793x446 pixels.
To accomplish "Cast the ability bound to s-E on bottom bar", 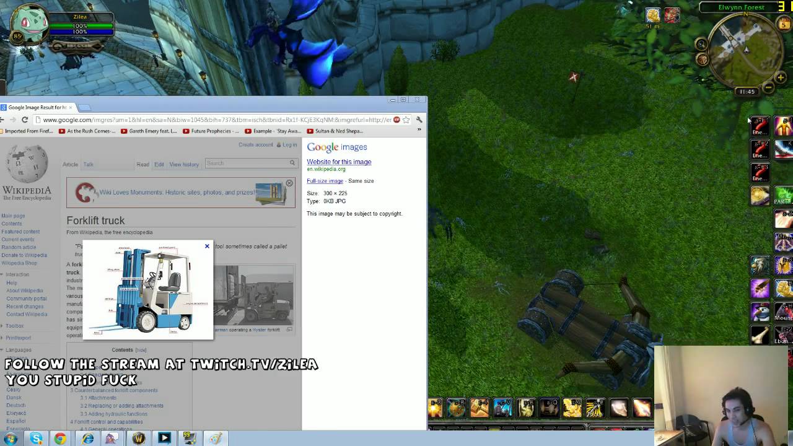I will (x=526, y=408).
